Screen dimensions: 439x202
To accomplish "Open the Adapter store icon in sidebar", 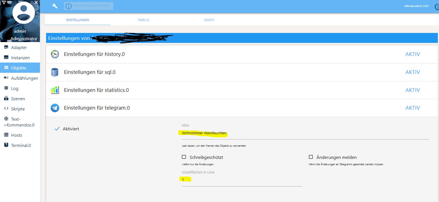I will point(6,47).
